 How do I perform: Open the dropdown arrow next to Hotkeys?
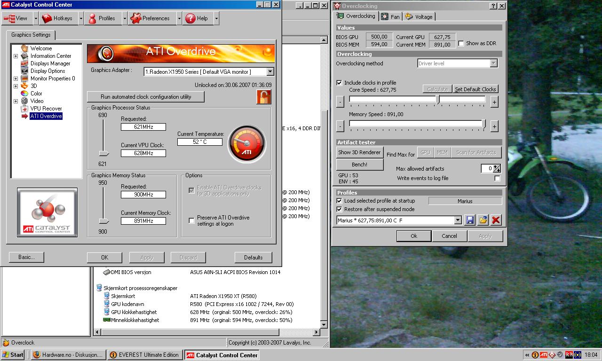coord(80,18)
